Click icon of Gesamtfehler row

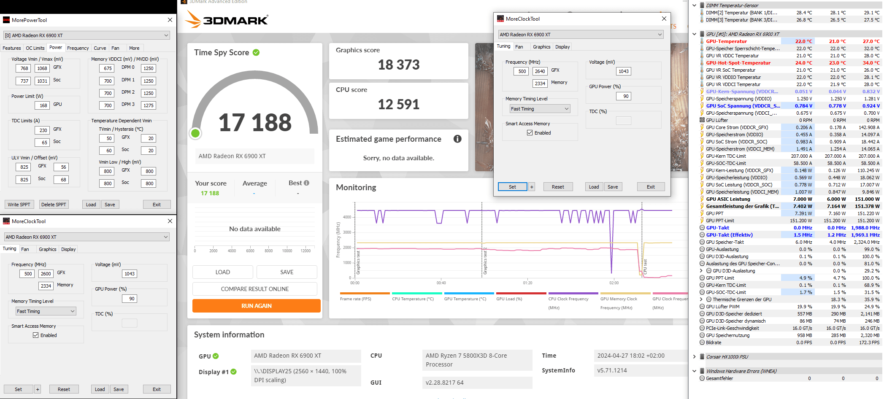click(x=702, y=378)
